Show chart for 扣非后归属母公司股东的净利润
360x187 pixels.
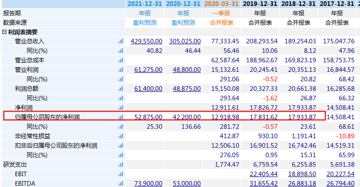pos(121,145)
